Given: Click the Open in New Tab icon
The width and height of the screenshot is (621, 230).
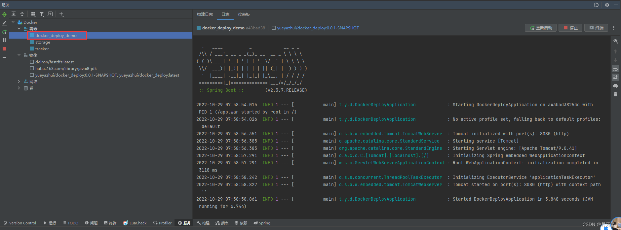Looking at the screenshot, I should pyautogui.click(x=50, y=14).
